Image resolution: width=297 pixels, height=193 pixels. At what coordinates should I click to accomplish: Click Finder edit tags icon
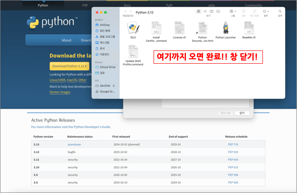[255, 12]
